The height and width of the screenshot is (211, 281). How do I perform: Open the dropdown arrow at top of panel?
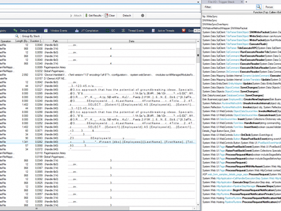click(x=198, y=2)
